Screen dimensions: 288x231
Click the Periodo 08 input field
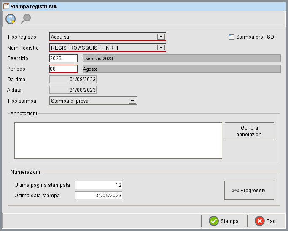(63, 69)
